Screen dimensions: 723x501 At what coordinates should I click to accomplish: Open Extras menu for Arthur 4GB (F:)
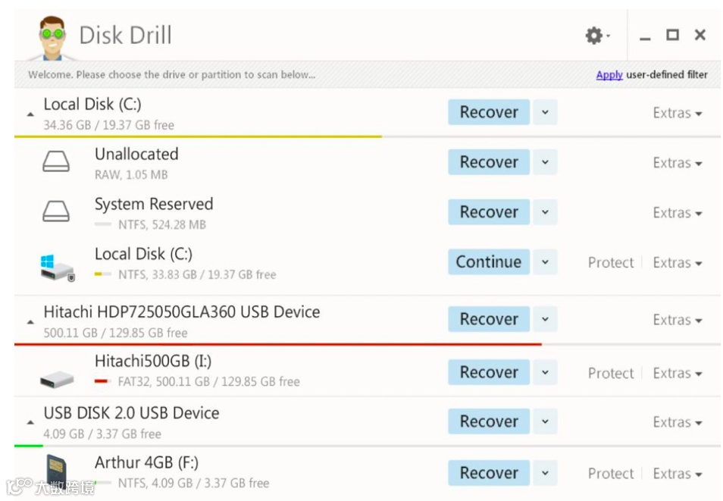pyautogui.click(x=678, y=473)
